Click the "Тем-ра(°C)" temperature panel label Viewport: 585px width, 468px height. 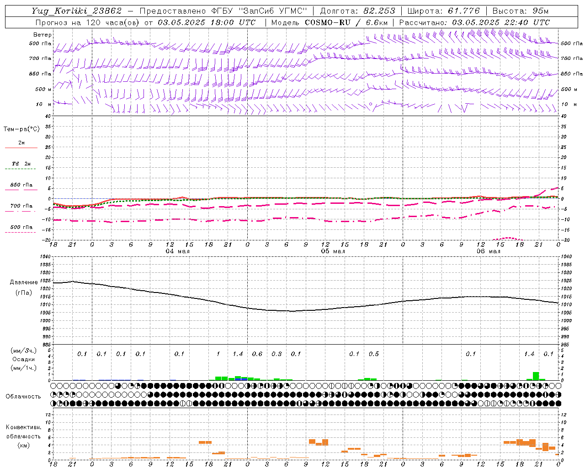click(21, 129)
